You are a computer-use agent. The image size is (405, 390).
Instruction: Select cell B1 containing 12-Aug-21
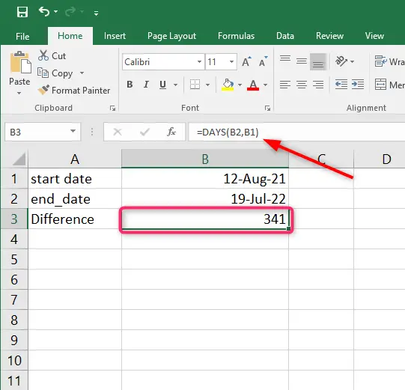pos(205,178)
